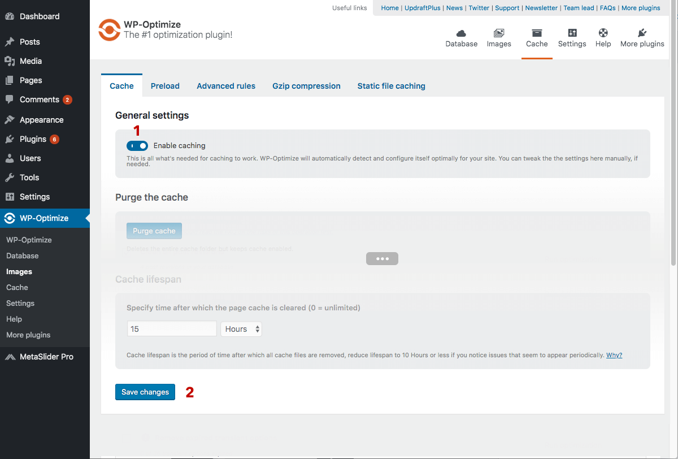Open the Settings submenu under WP-Optimize
This screenshot has width=678, height=459.
tap(20, 304)
